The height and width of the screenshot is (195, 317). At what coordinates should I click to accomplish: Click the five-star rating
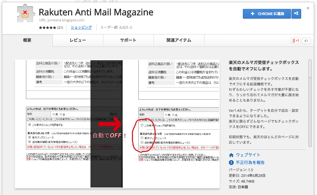coord(47,27)
